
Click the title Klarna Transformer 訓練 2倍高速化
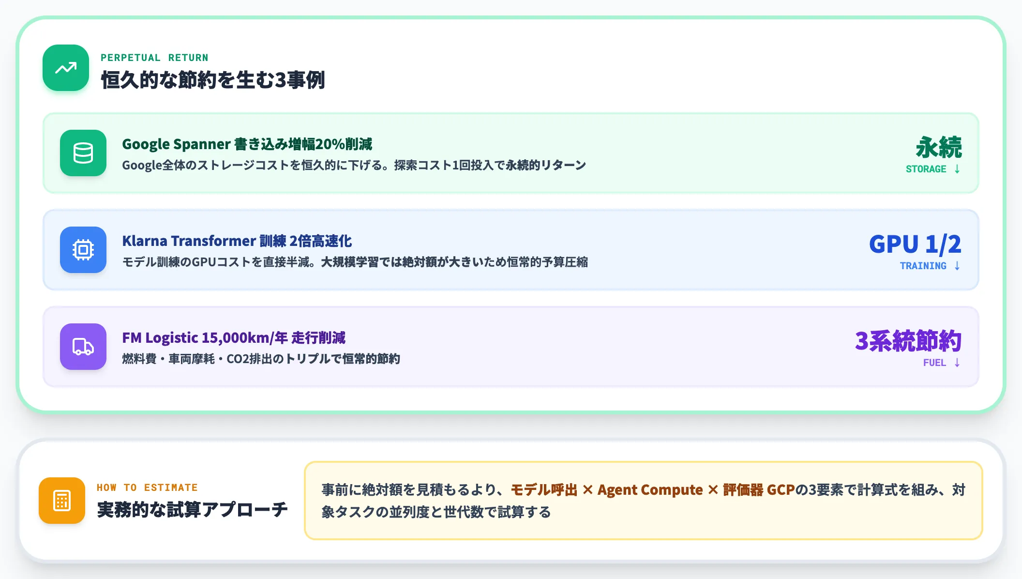pyautogui.click(x=237, y=241)
